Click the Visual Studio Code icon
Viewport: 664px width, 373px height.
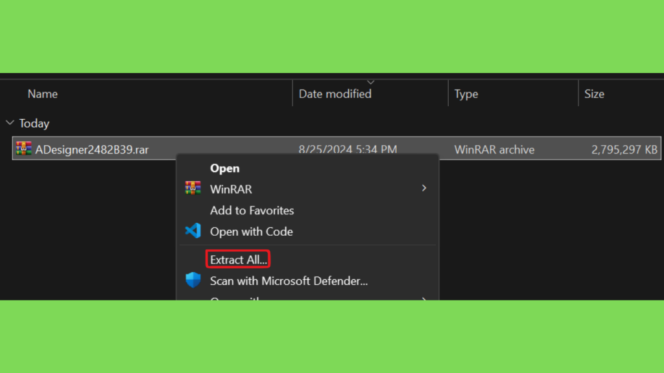pyautogui.click(x=193, y=231)
